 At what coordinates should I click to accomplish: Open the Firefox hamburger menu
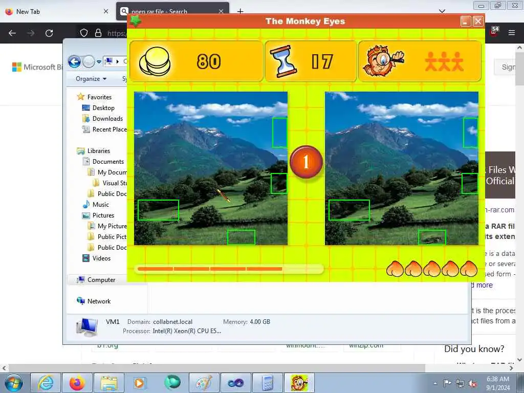(x=512, y=33)
